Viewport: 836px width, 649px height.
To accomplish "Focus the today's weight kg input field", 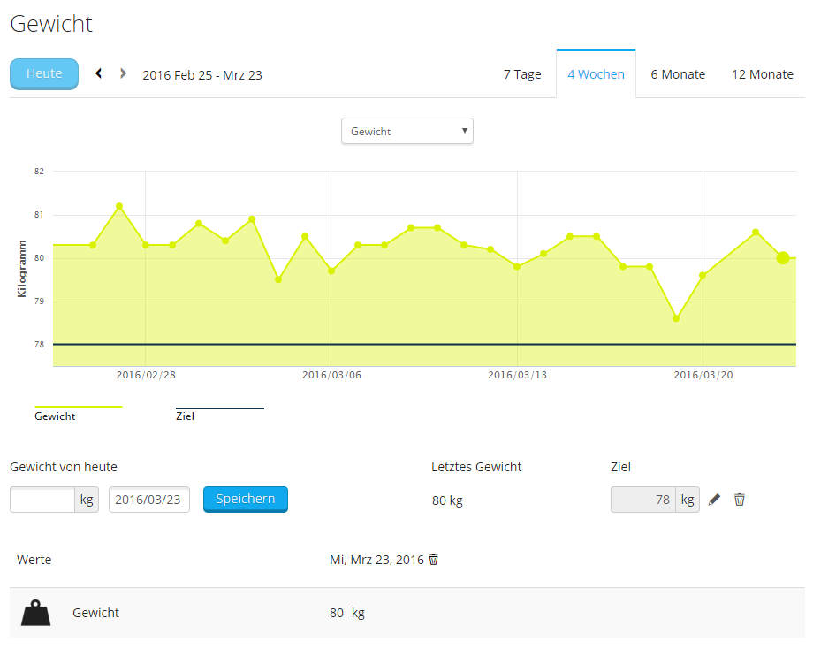I will coord(42,500).
